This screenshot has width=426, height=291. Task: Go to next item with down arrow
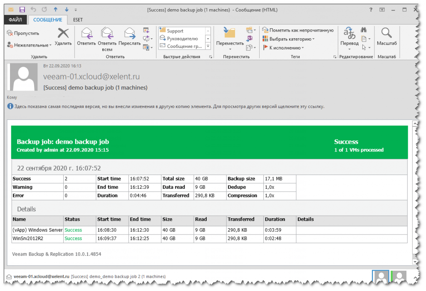[66, 10]
